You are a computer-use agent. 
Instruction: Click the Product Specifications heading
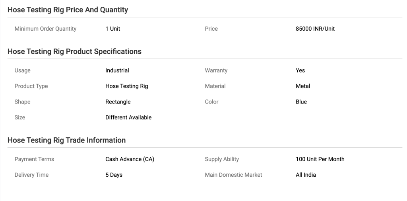pos(74,51)
